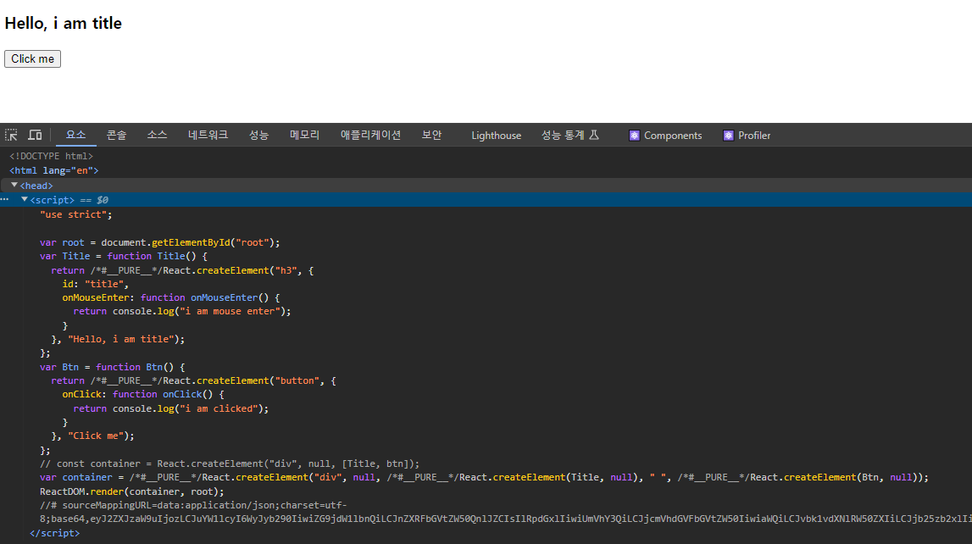The image size is (972, 544).
Task: Open the 성능 tab
Action: (x=259, y=135)
